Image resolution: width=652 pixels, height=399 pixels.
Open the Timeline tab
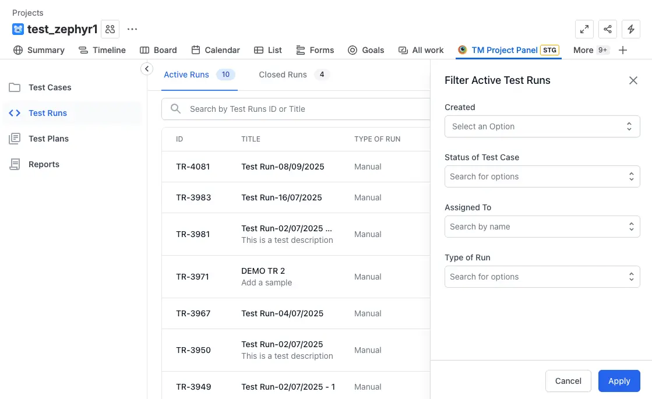tap(102, 50)
